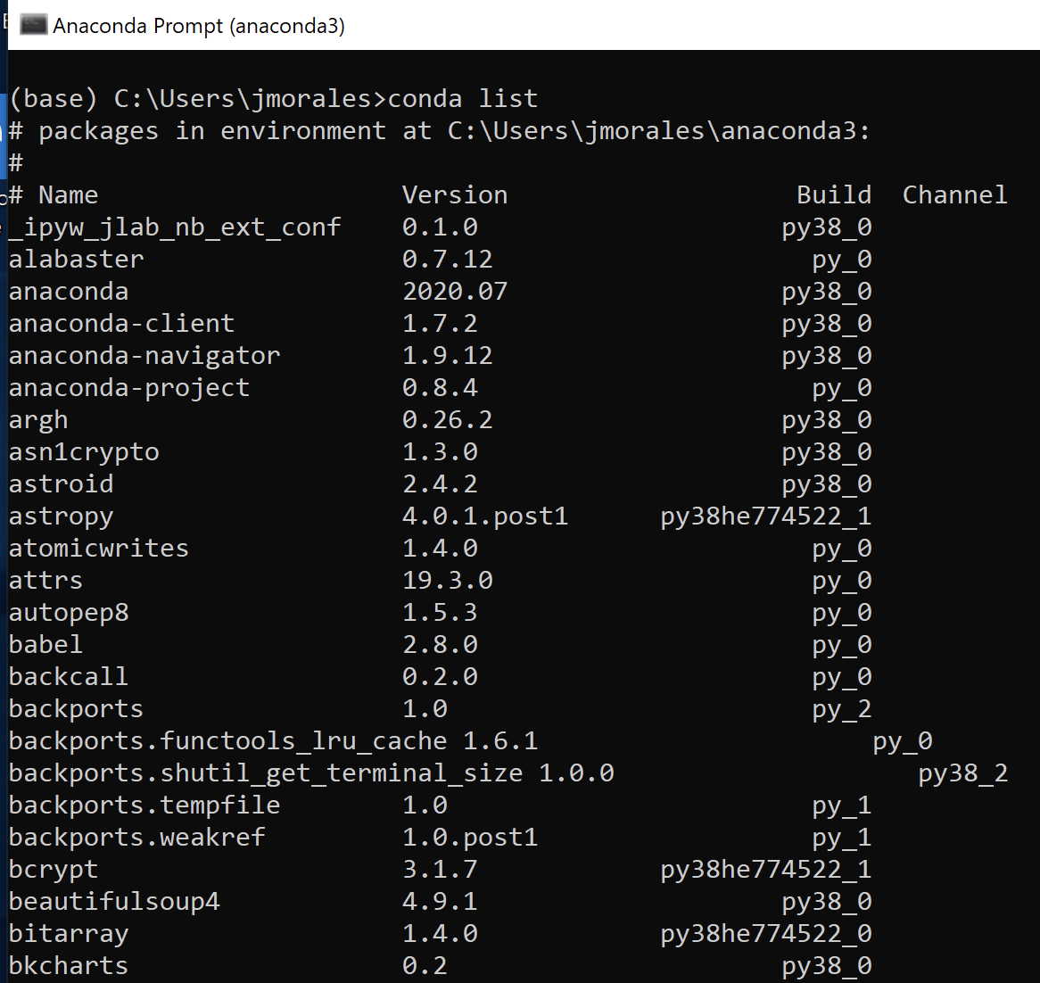Select the Name column header
1040x983 pixels.
(x=67, y=194)
